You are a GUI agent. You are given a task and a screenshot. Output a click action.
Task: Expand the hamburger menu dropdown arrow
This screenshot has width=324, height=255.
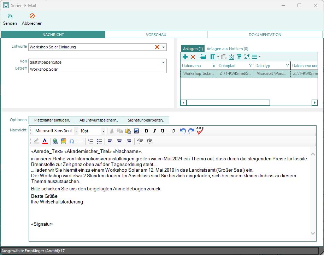(x=260, y=57)
